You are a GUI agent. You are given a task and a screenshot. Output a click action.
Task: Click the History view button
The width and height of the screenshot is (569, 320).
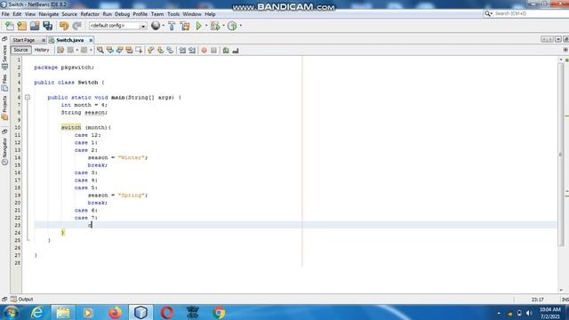[42, 50]
